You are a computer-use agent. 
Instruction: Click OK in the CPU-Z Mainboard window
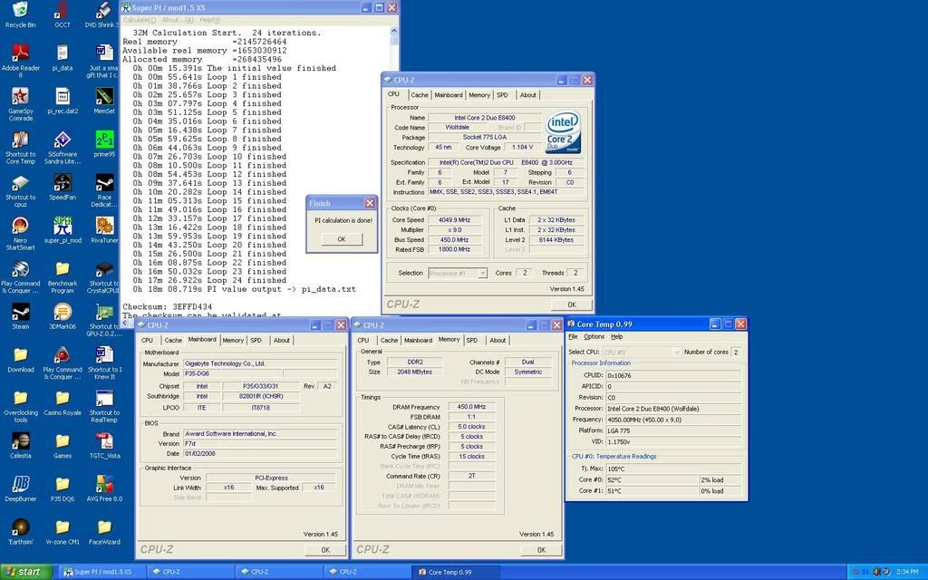(x=325, y=550)
